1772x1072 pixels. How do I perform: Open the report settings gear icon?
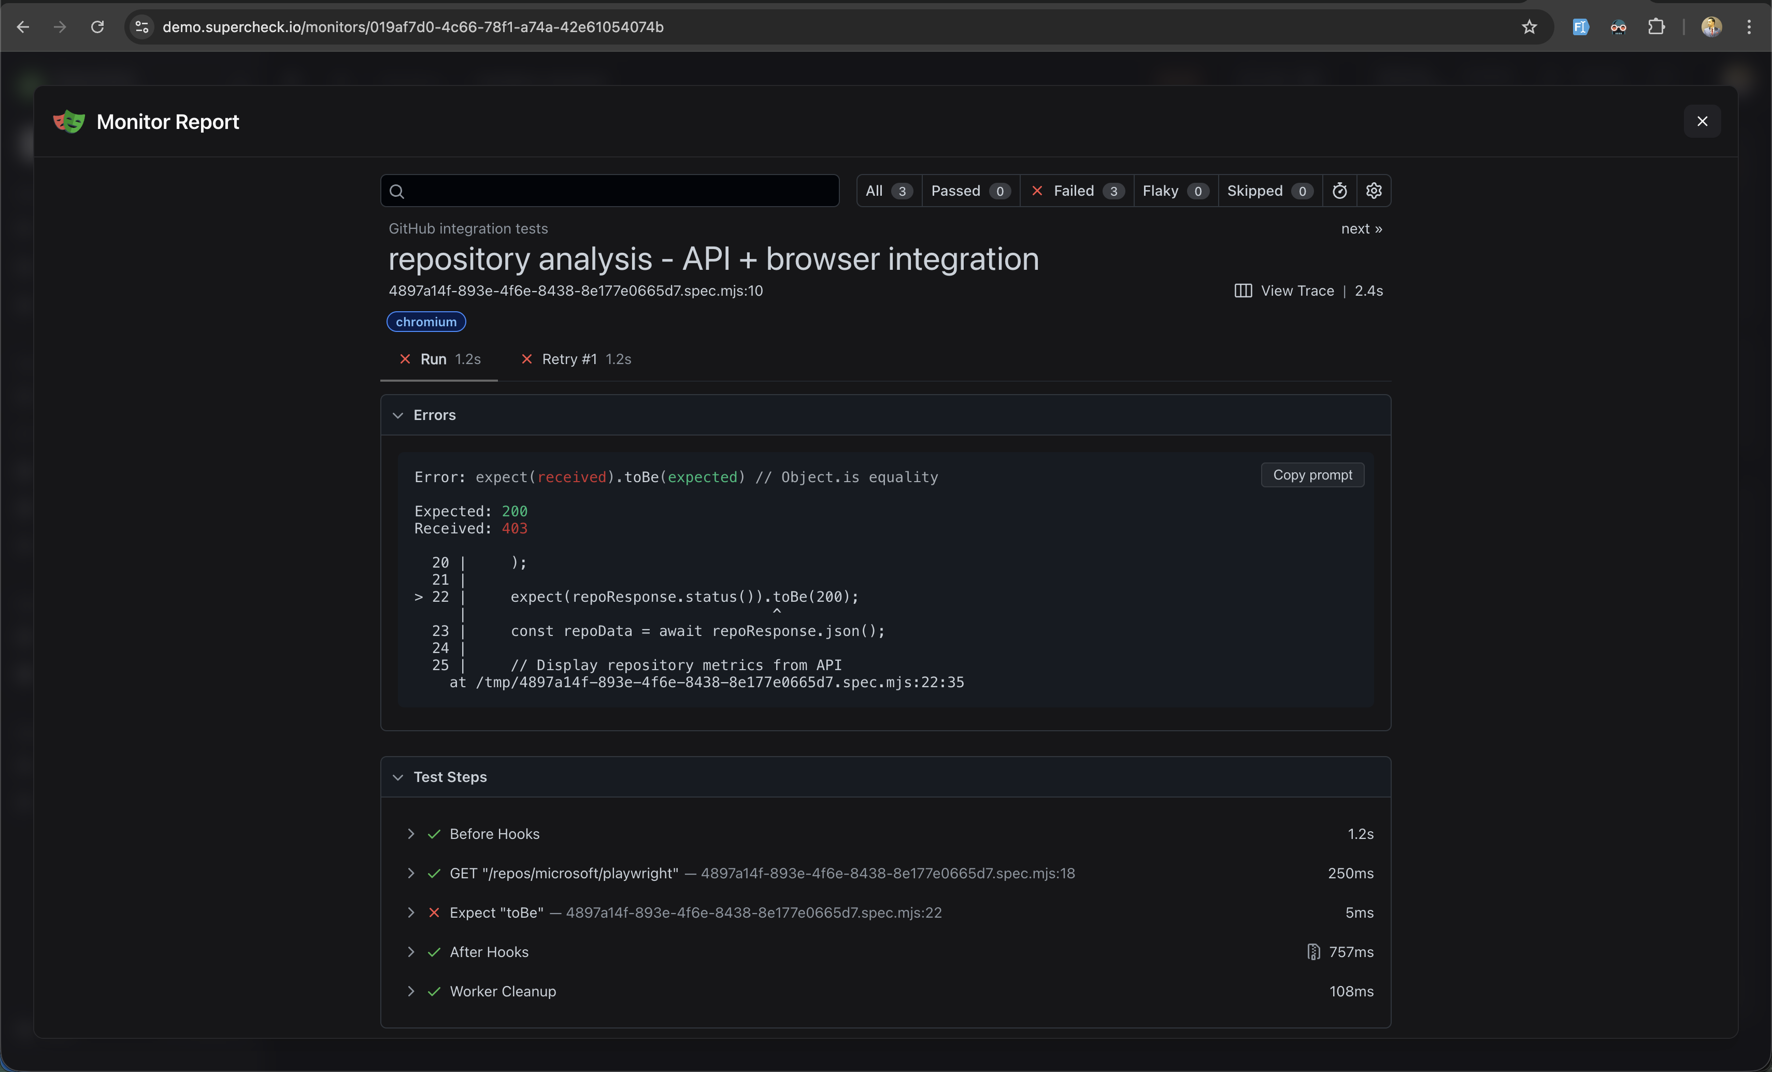coord(1374,191)
